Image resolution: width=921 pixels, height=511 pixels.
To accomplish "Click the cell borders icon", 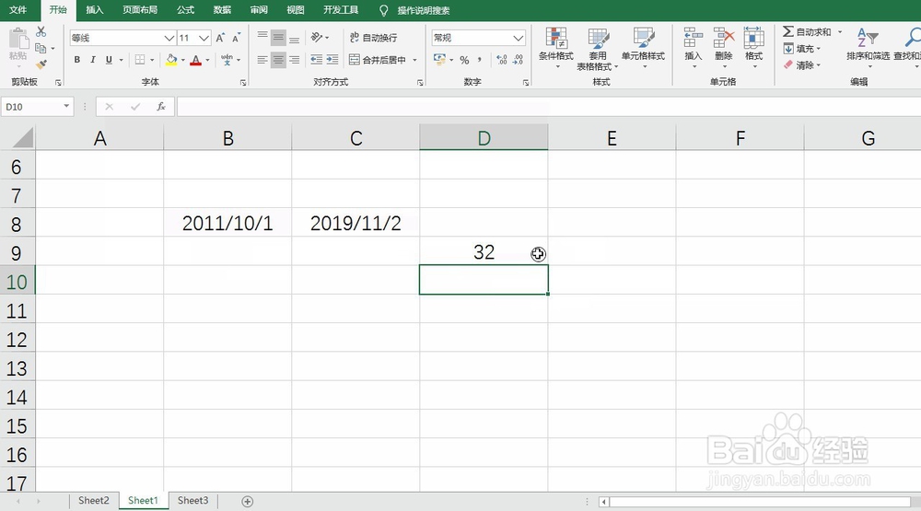I will point(140,60).
